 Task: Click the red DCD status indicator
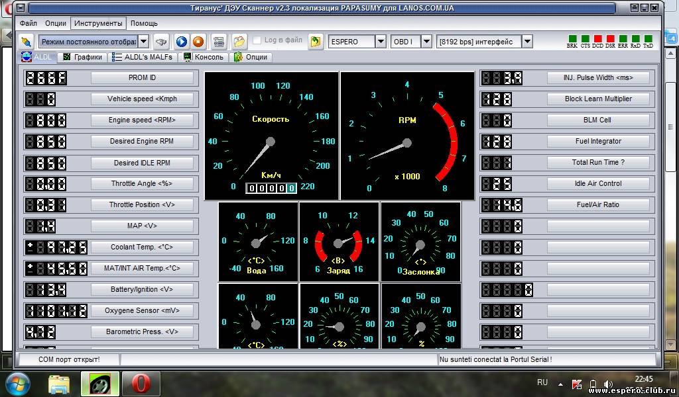[597, 39]
